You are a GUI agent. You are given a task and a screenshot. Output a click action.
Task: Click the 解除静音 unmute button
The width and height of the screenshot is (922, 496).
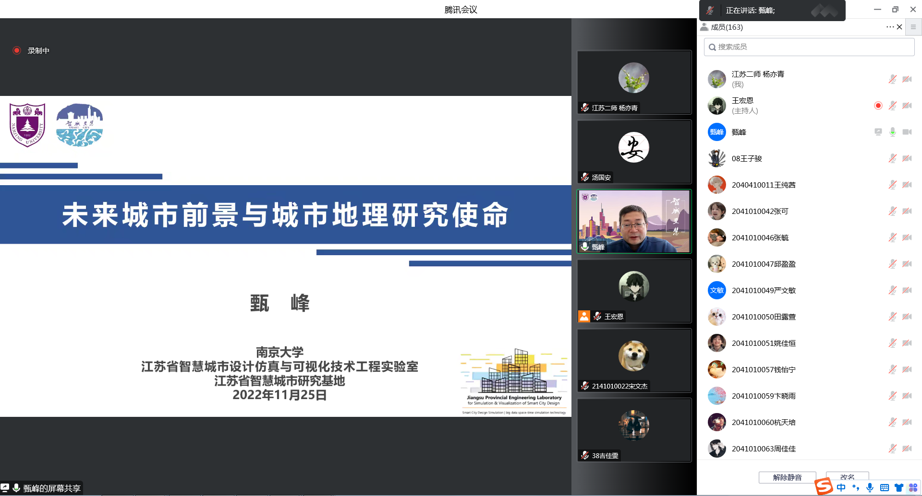(x=787, y=477)
